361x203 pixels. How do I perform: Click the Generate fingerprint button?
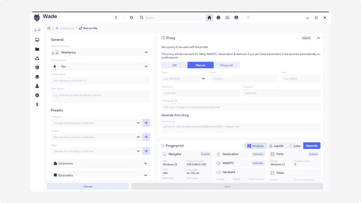tap(312, 146)
